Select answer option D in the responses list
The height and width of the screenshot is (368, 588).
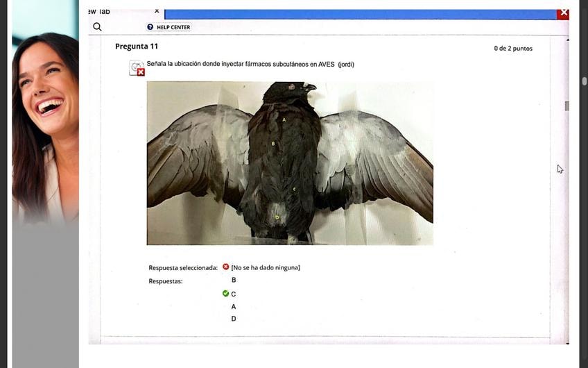(234, 319)
